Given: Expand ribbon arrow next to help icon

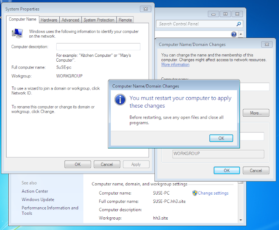Looking at the screenshot, I should coord(241,34).
